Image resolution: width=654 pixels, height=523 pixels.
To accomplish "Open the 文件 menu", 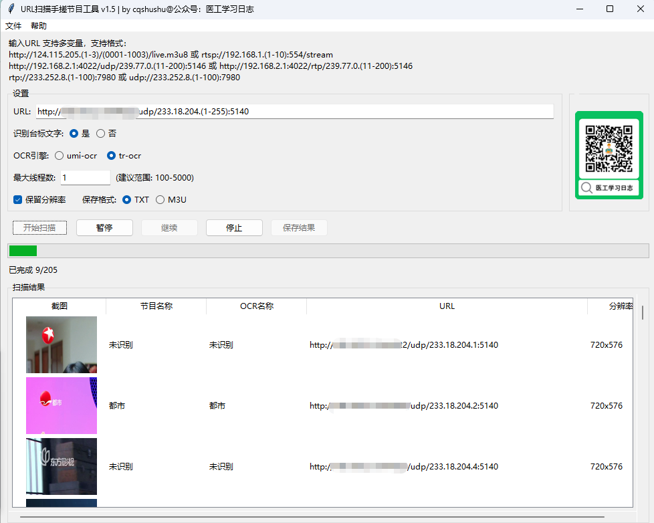I will (x=13, y=25).
